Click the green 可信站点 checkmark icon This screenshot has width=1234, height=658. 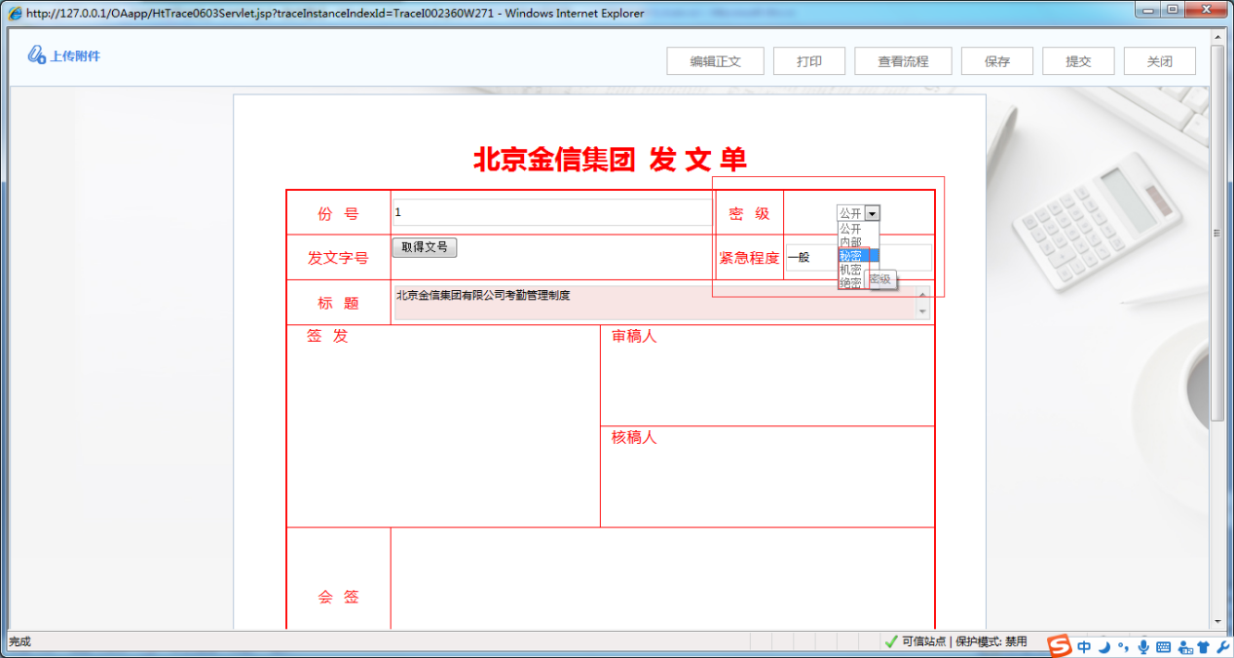tap(893, 641)
